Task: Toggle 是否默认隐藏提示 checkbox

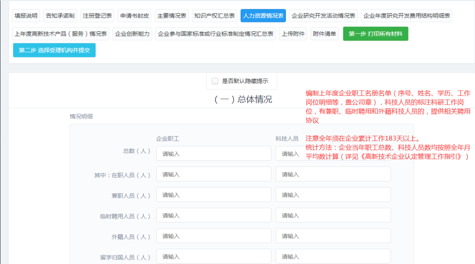Action: click(x=215, y=81)
